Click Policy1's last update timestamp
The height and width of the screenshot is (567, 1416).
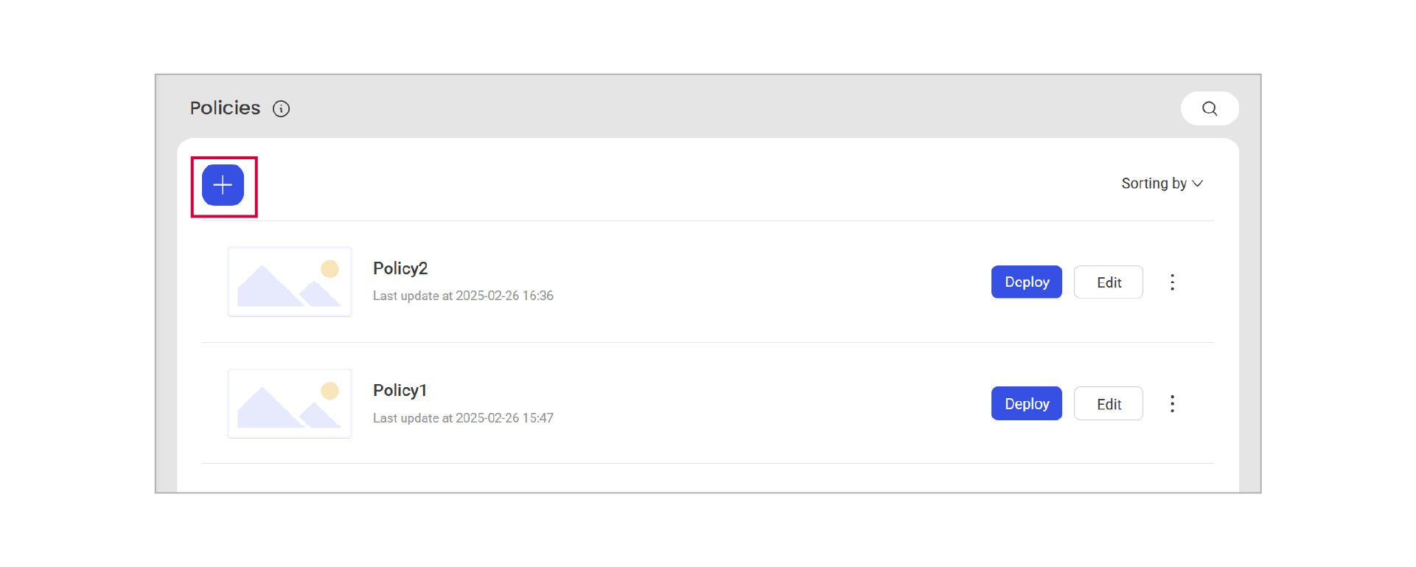pyautogui.click(x=463, y=418)
